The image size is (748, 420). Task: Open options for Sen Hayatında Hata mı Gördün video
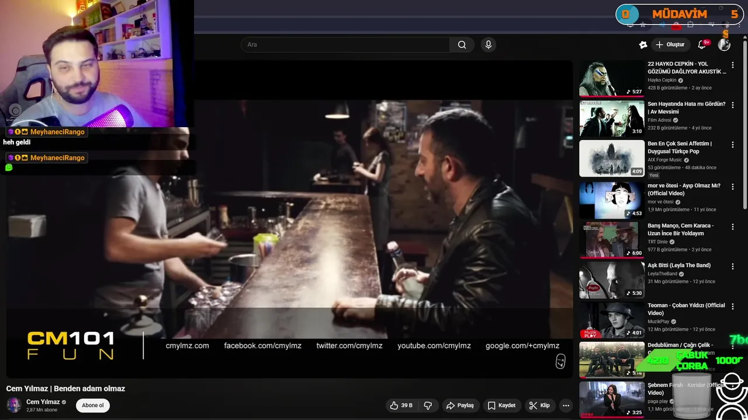[733, 105]
